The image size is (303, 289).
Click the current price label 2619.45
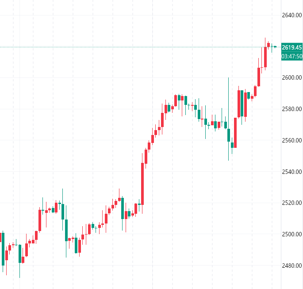[x=291, y=47]
